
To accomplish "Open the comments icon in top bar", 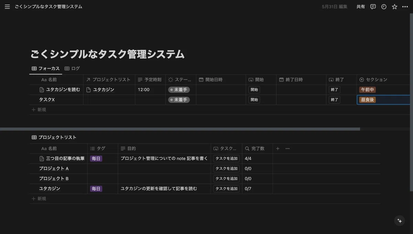I will coord(373,7).
